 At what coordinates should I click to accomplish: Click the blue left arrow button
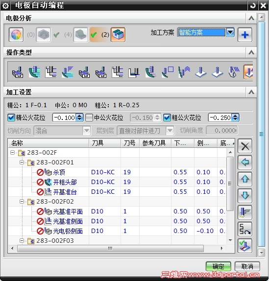click(245, 163)
